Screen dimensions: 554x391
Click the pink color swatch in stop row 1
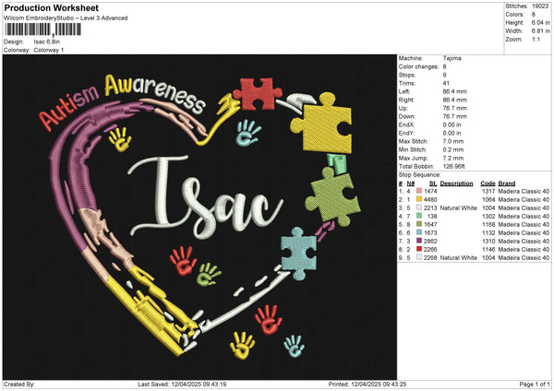[x=419, y=191]
